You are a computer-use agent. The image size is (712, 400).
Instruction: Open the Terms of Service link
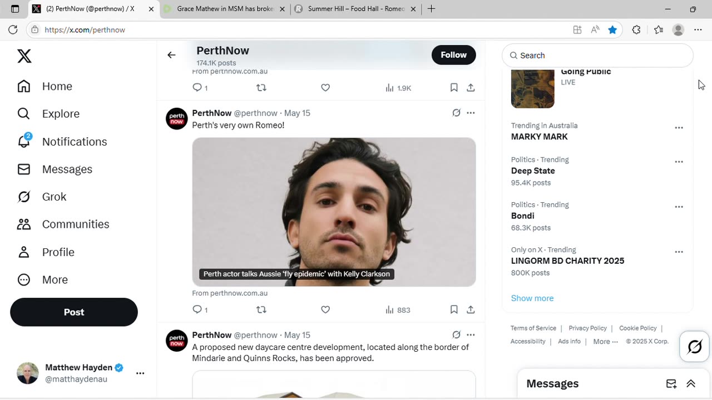[x=533, y=328]
